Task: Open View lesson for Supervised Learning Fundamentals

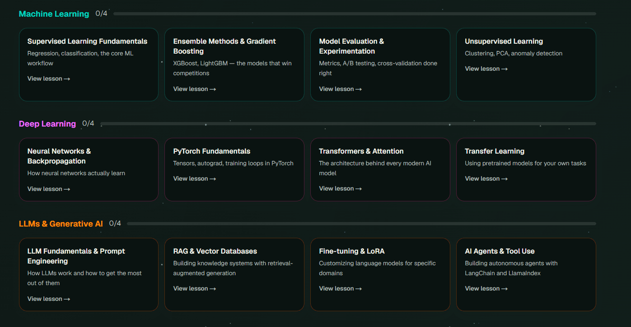Action: 49,79
